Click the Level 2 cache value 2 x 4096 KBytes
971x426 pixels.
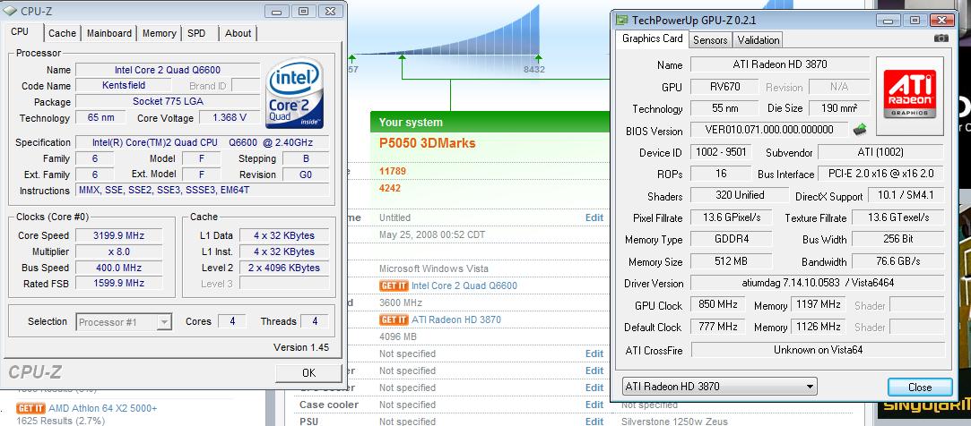283,268
